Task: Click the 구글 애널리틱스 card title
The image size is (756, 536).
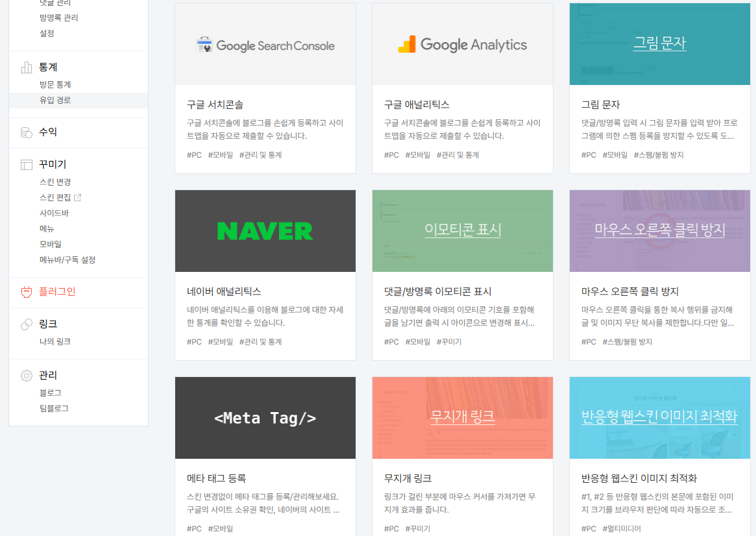Action: pyautogui.click(x=417, y=104)
